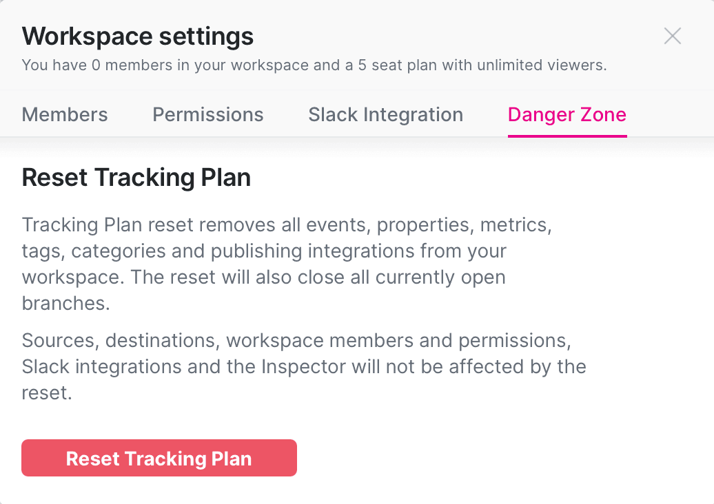Select the currently active Danger Zone tab
Image resolution: width=714 pixels, height=504 pixels.
click(567, 114)
